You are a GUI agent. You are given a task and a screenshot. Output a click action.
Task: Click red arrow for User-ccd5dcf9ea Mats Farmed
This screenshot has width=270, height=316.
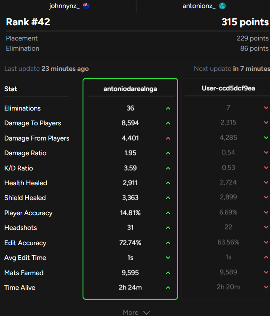tap(266, 272)
